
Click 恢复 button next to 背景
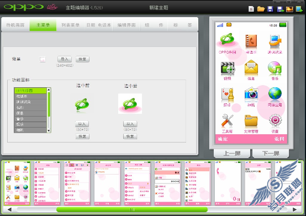pyautogui.click(x=82, y=59)
